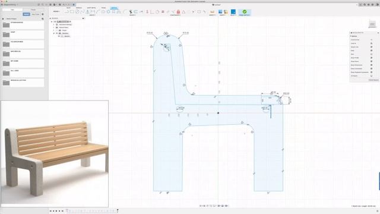This screenshot has width=380, height=214.
Task: Toggle Slice checkbox in Sketch Palette
Action: coord(371,54)
